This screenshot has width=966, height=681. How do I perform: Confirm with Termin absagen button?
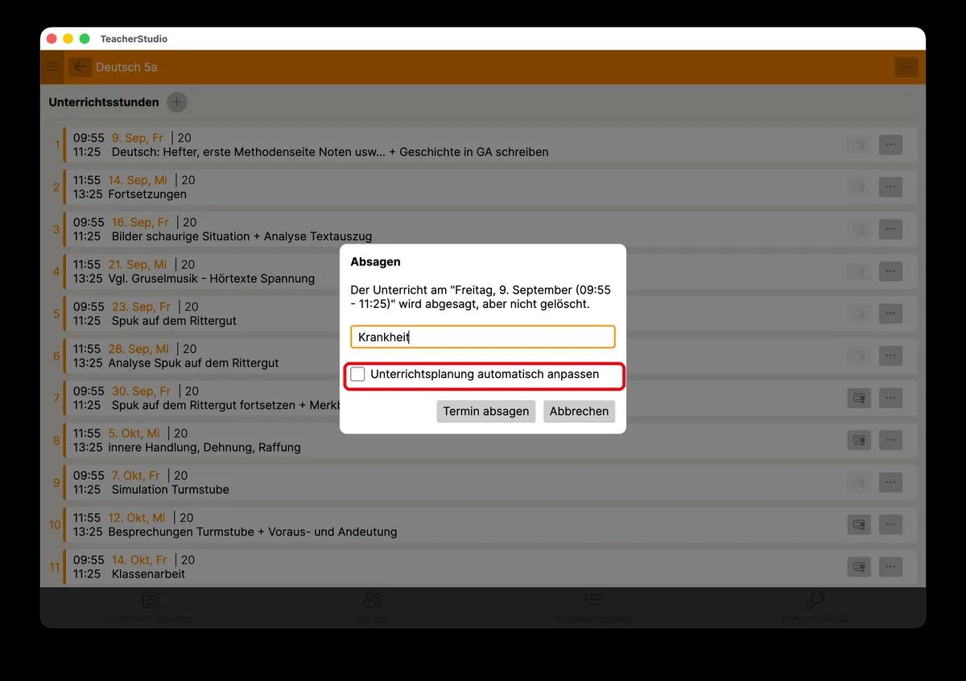pyautogui.click(x=486, y=411)
